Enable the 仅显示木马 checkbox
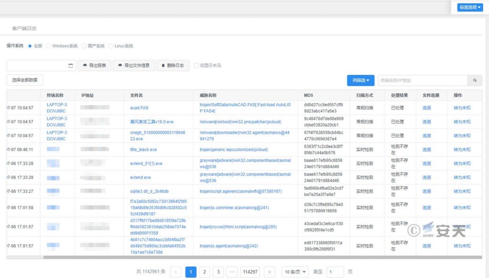The width and height of the screenshot is (489, 278). click(196, 65)
